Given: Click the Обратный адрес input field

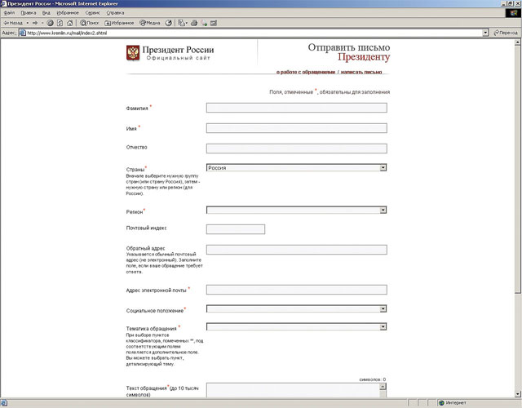Looking at the screenshot, I should tap(297, 250).
